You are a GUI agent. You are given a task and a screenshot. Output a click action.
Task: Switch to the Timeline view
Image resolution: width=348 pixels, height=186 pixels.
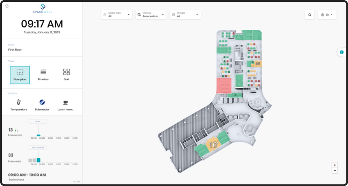43,75
